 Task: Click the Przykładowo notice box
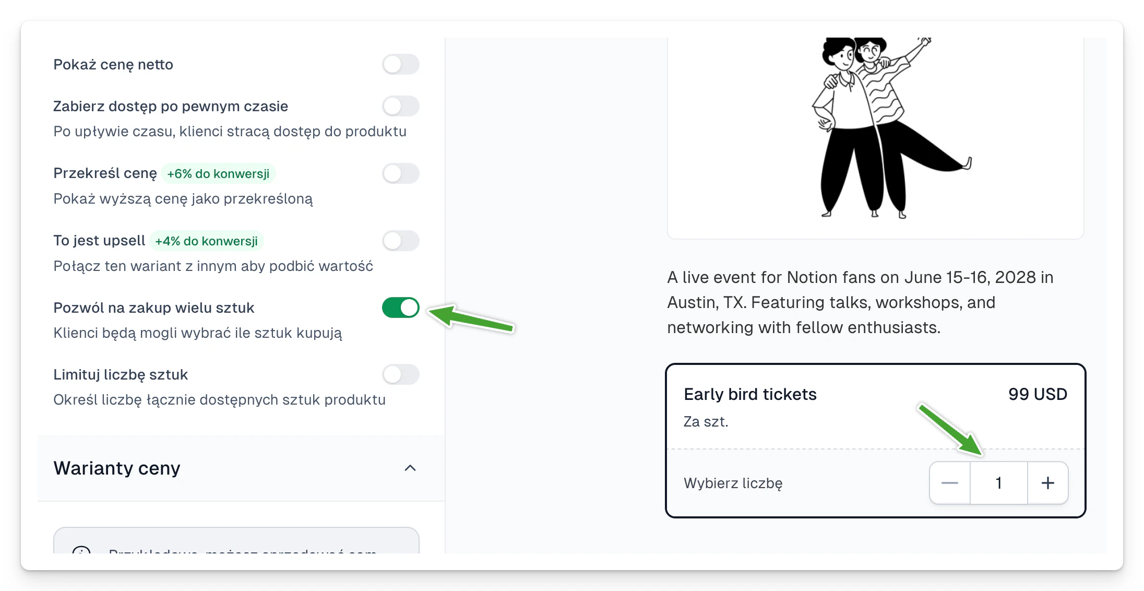[x=236, y=540]
